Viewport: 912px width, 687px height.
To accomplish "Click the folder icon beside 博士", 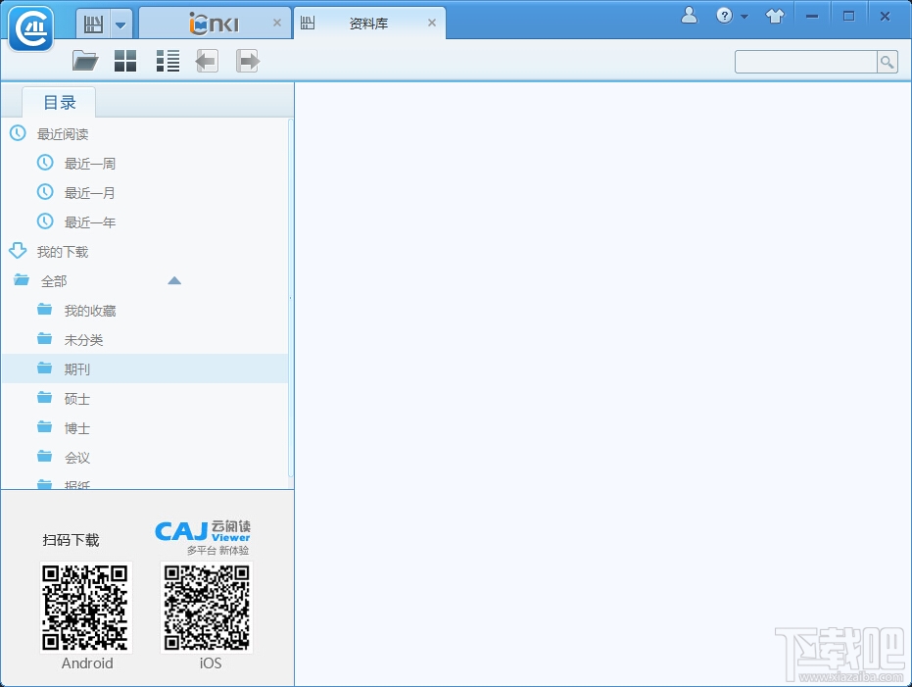I will click(45, 427).
